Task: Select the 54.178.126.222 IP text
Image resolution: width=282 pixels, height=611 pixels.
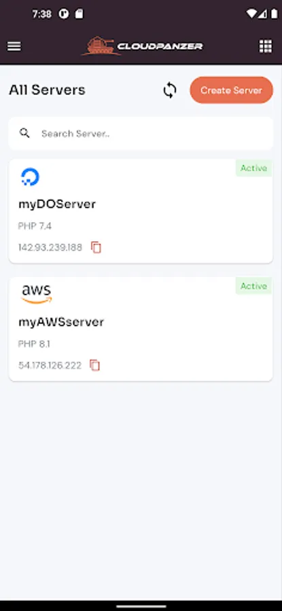Action: 50,365
